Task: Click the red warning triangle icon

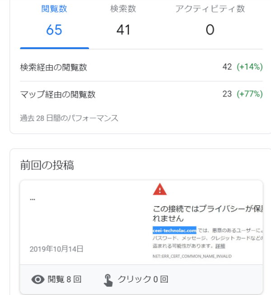Action: coord(160,189)
